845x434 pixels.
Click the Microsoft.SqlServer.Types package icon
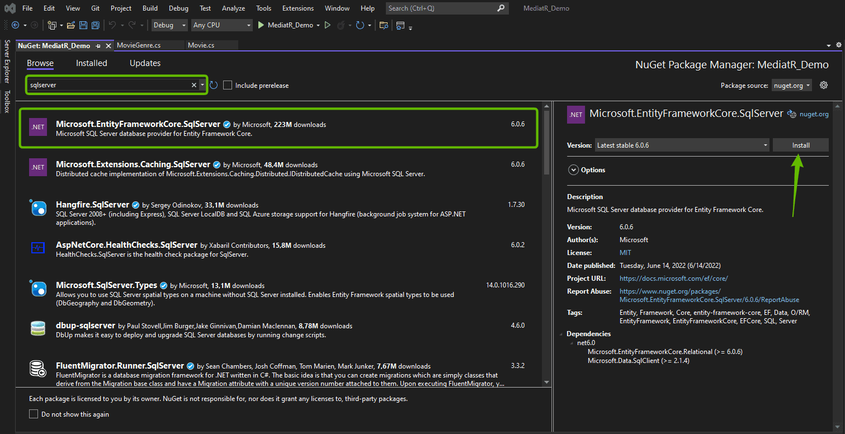coord(38,288)
